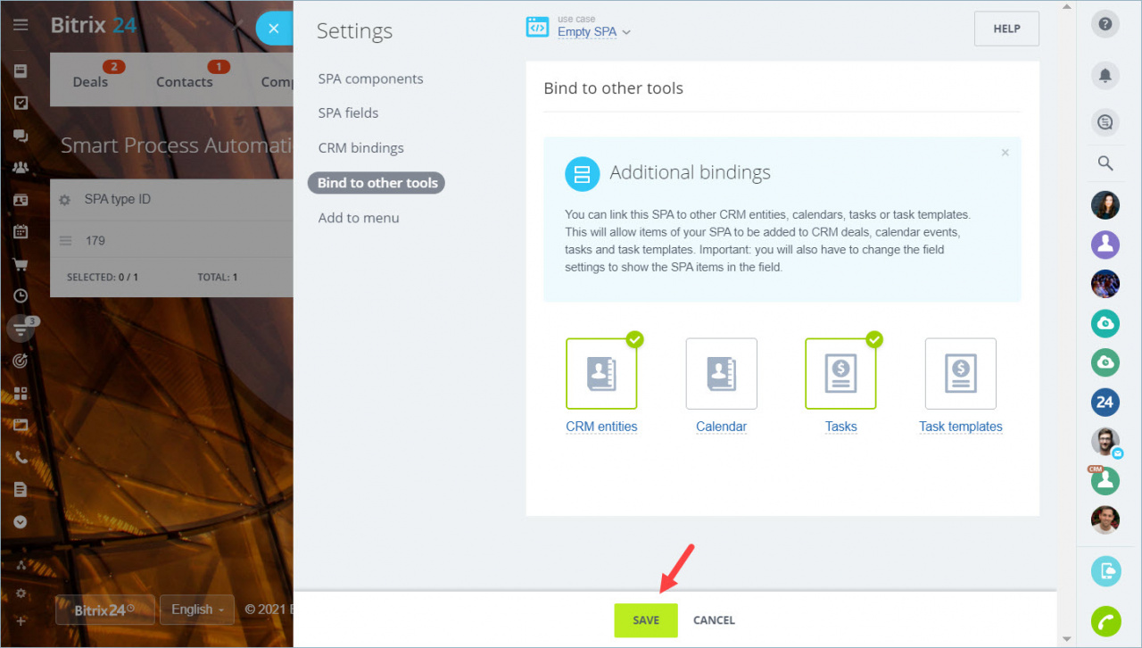Expand more items chevron in left sidebar

(21, 522)
